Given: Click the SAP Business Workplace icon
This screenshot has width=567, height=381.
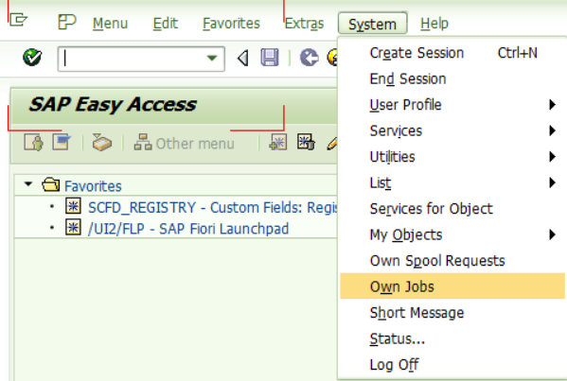Looking at the screenshot, I should coord(101,143).
